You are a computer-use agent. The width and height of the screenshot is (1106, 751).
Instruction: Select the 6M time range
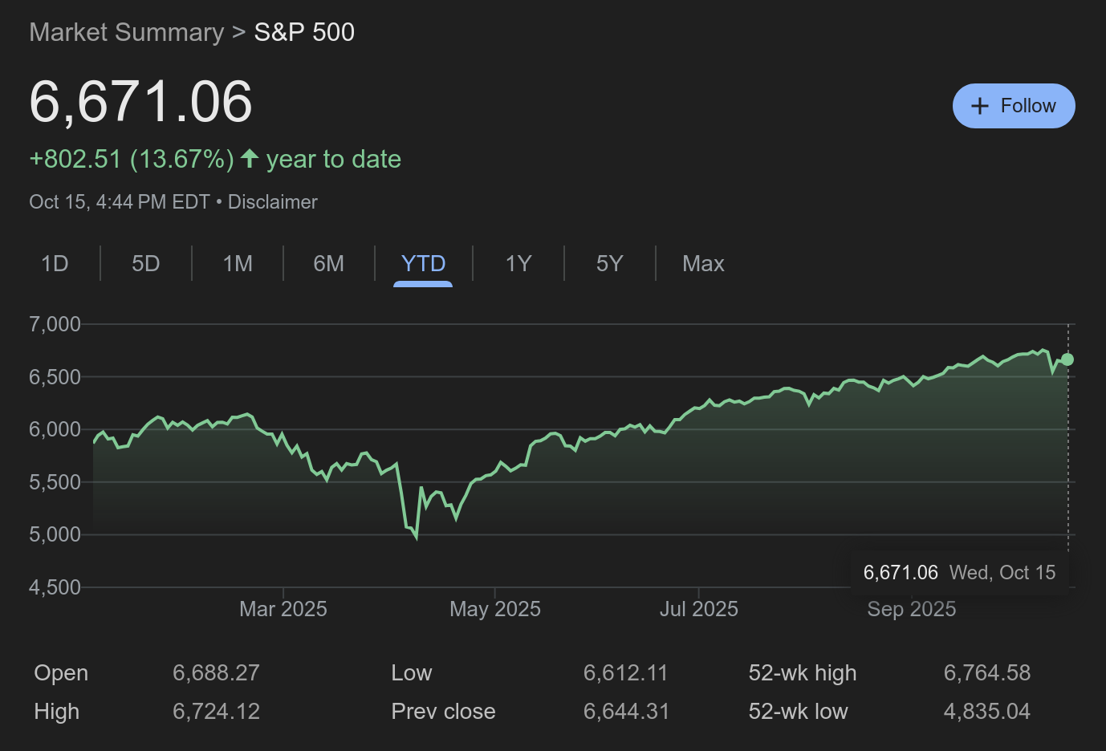pyautogui.click(x=328, y=263)
